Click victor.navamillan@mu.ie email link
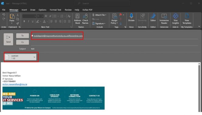Viewport: 202px width, 115px height. coord(15,84)
